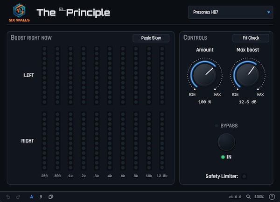Viewport: 280px width, 202px height.
Task: Click the RIGHT channel label
Action: point(28,141)
